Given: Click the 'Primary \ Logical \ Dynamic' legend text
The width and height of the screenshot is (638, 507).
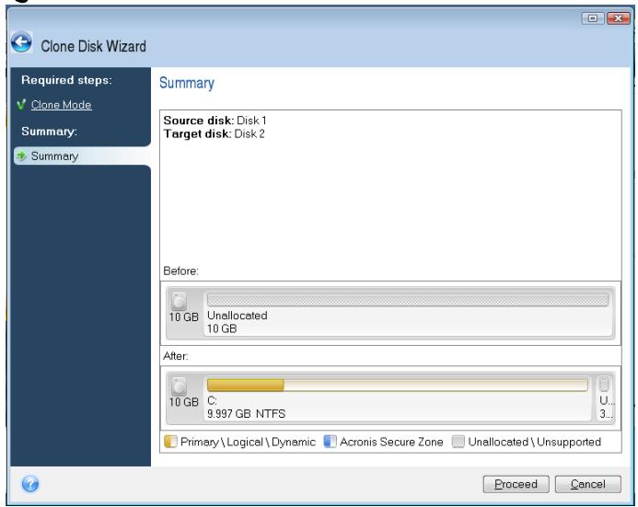Looking at the screenshot, I should [x=248, y=442].
